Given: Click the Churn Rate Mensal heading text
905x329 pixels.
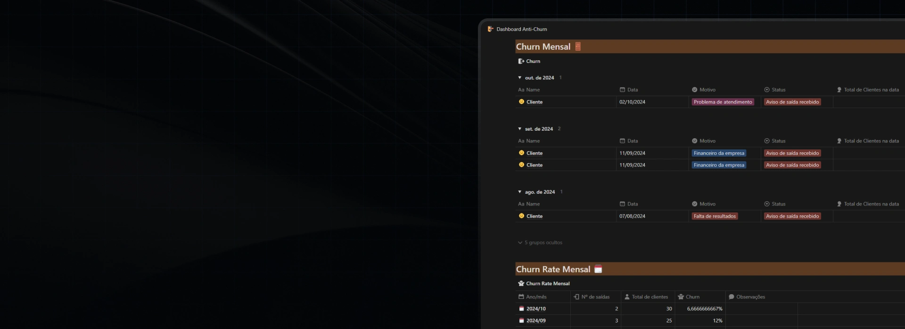Looking at the screenshot, I should [553, 269].
